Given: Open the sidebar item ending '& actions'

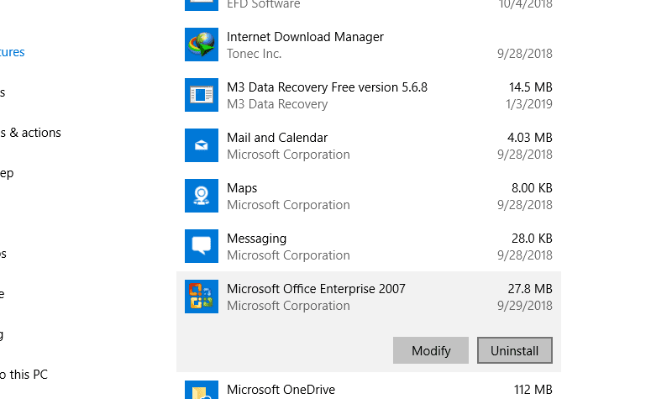Looking at the screenshot, I should 30,133.
